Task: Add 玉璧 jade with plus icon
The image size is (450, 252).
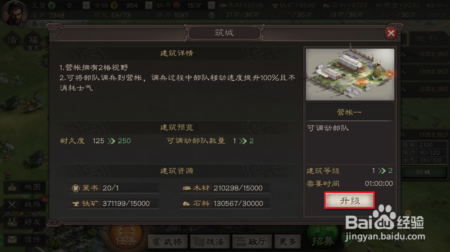Action: pyautogui.click(x=86, y=5)
